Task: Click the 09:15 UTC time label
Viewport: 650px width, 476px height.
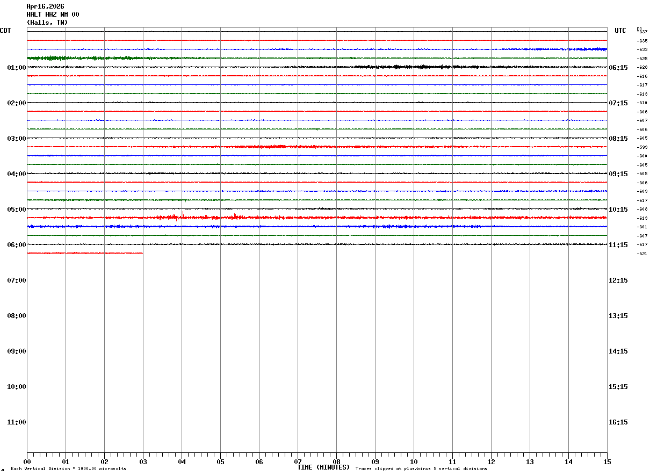Action: point(618,174)
